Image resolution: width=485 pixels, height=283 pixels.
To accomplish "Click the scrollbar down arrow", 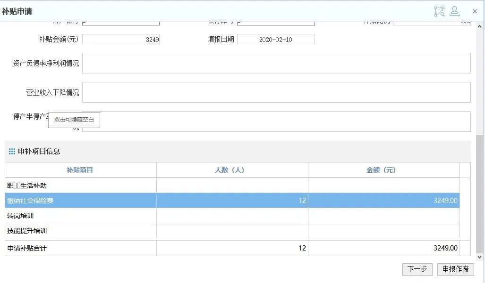I will (x=480, y=257).
